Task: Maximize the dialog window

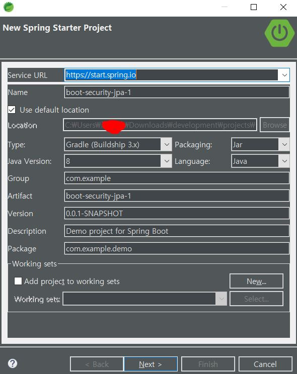Action: click(254, 7)
